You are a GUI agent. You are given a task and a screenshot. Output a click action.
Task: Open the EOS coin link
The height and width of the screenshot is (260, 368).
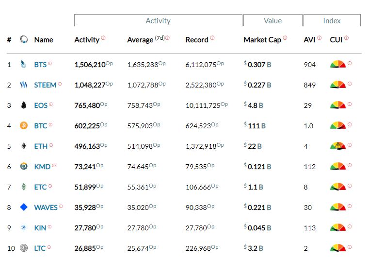pyautogui.click(x=41, y=105)
